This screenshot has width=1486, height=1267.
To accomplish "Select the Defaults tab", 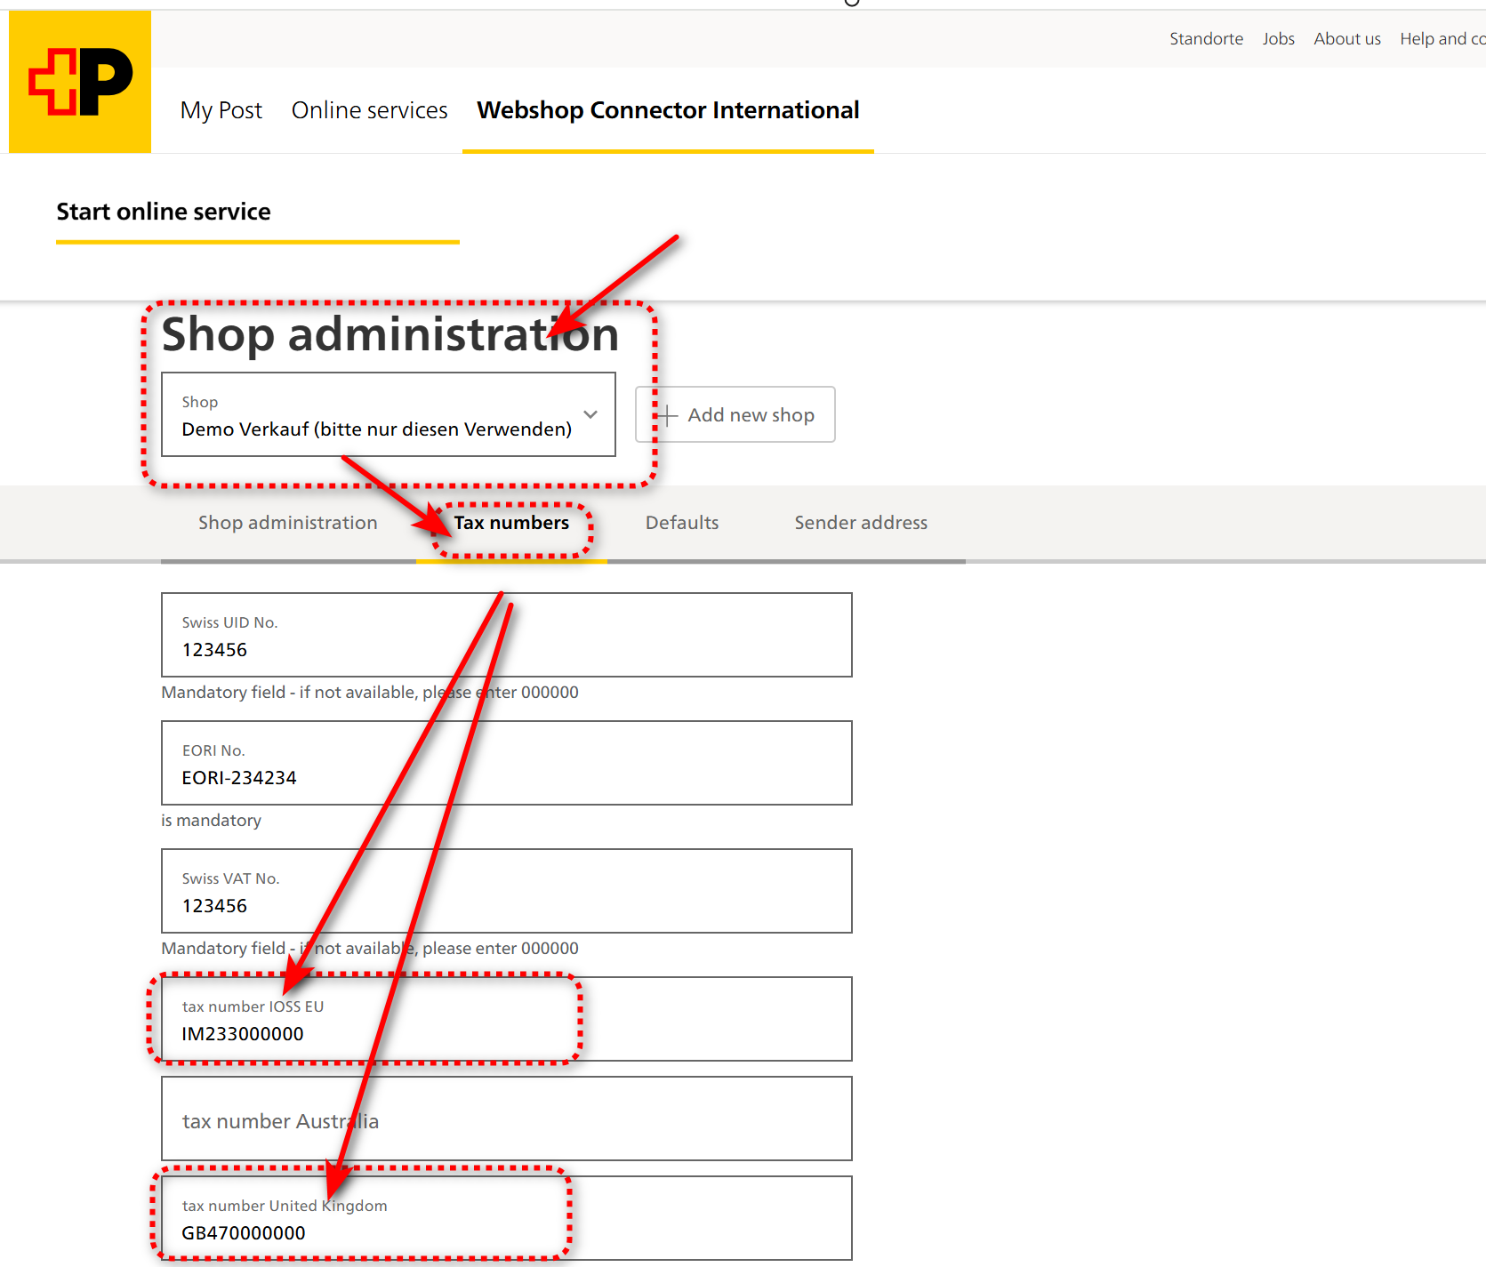I will pos(682,524).
